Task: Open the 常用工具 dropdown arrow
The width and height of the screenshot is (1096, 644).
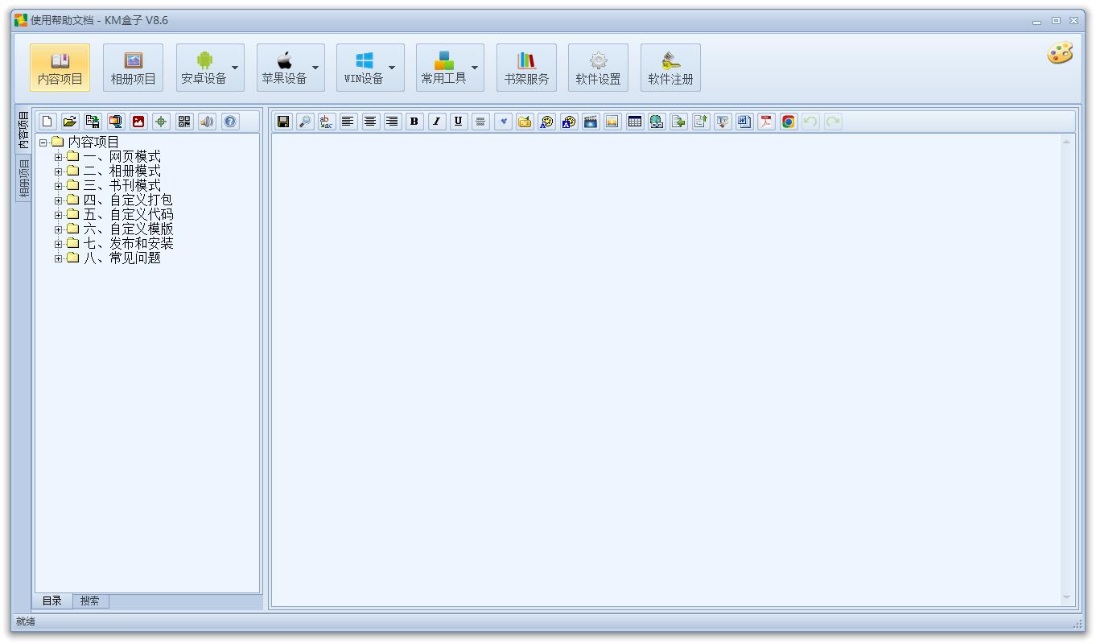Action: coord(475,68)
